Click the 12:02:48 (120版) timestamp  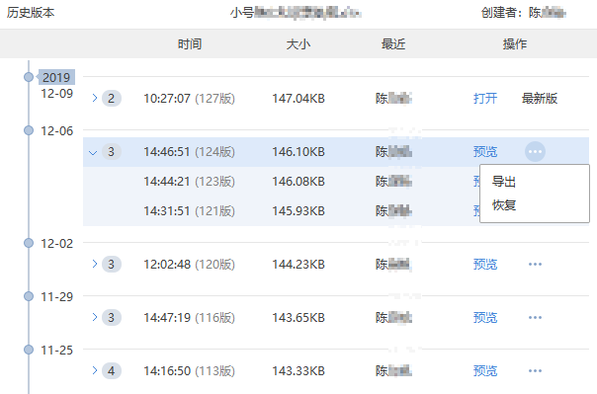point(189,265)
